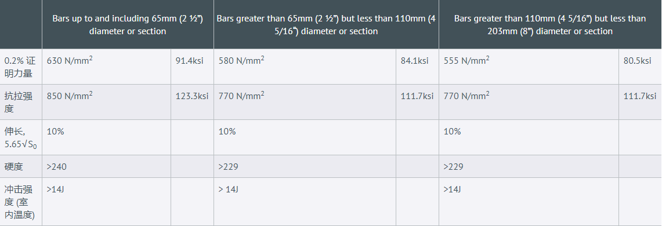Click the 硬度 row label
The width and height of the screenshot is (662, 226).
click(21, 166)
